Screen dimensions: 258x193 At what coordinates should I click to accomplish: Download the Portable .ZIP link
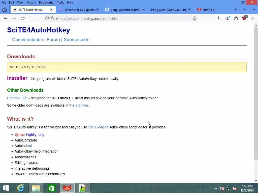tap(17, 98)
